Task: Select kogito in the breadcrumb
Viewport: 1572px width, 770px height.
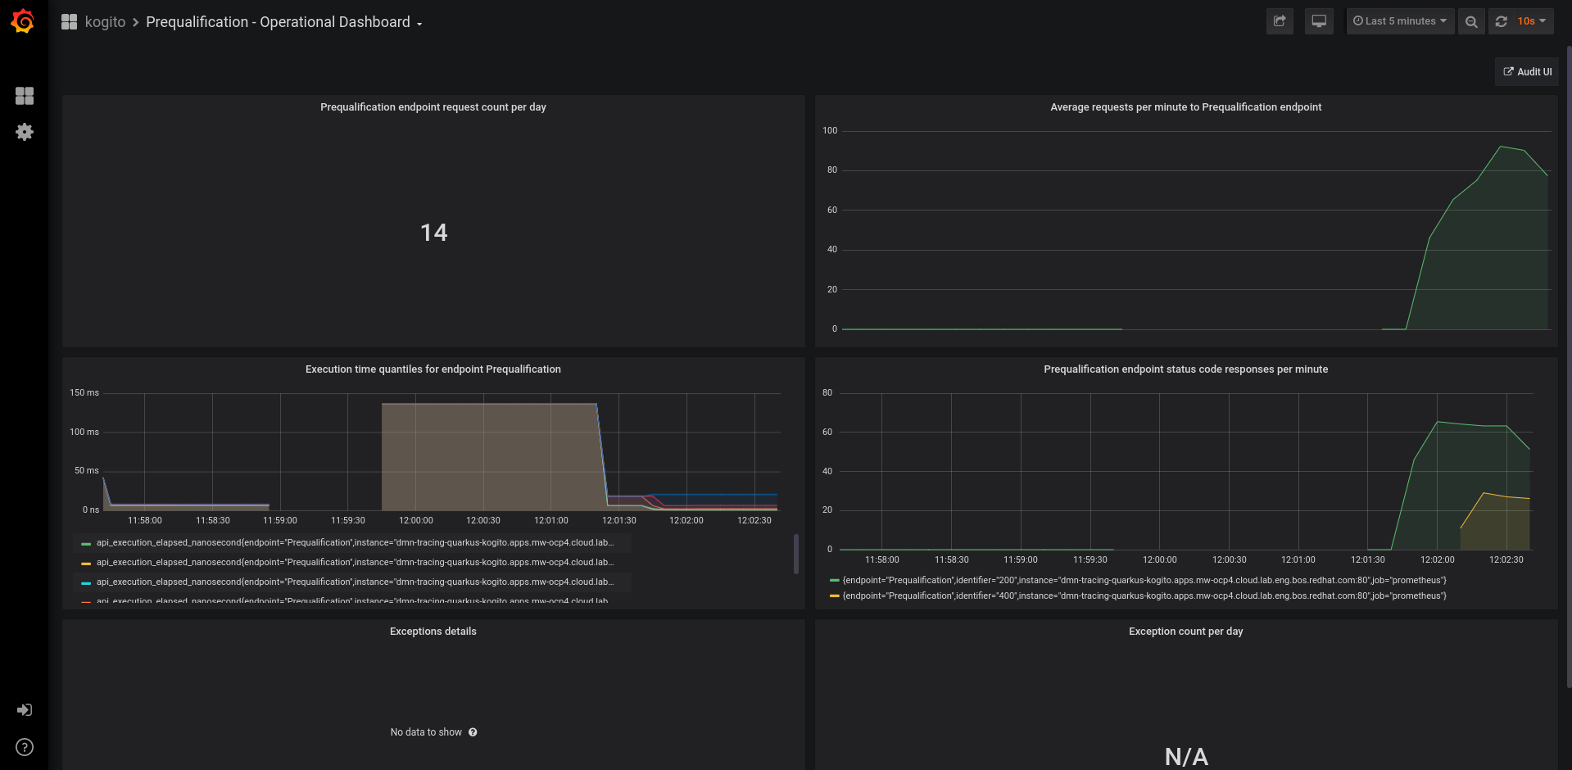Action: click(x=106, y=21)
